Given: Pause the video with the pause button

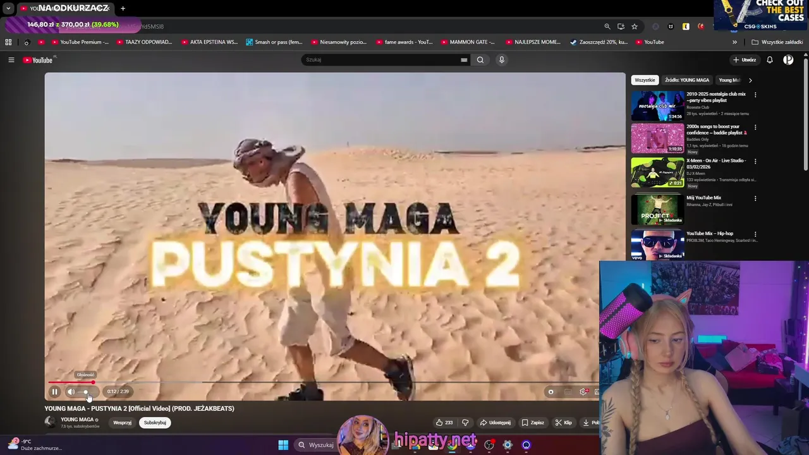Looking at the screenshot, I should click(54, 392).
